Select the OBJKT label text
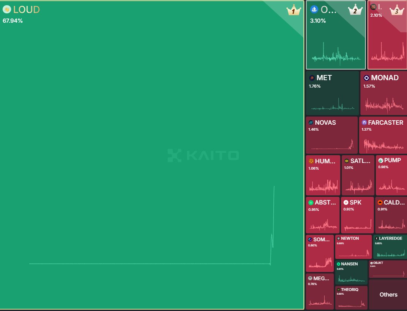This screenshot has width=407, height=311. pyautogui.click(x=378, y=263)
